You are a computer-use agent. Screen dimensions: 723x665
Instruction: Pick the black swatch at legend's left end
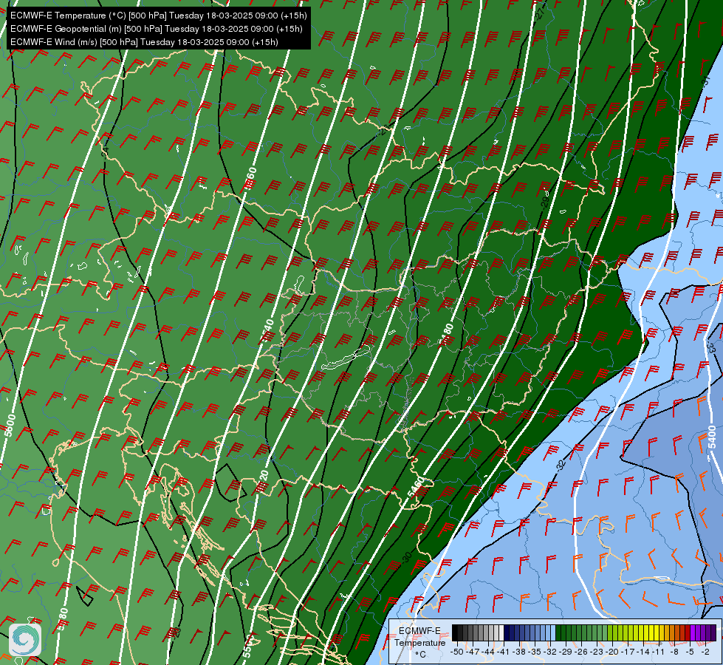pos(455,632)
